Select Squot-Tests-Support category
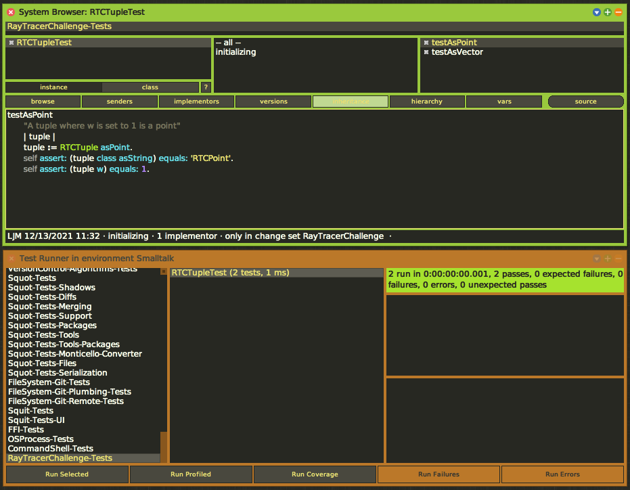 83,316
